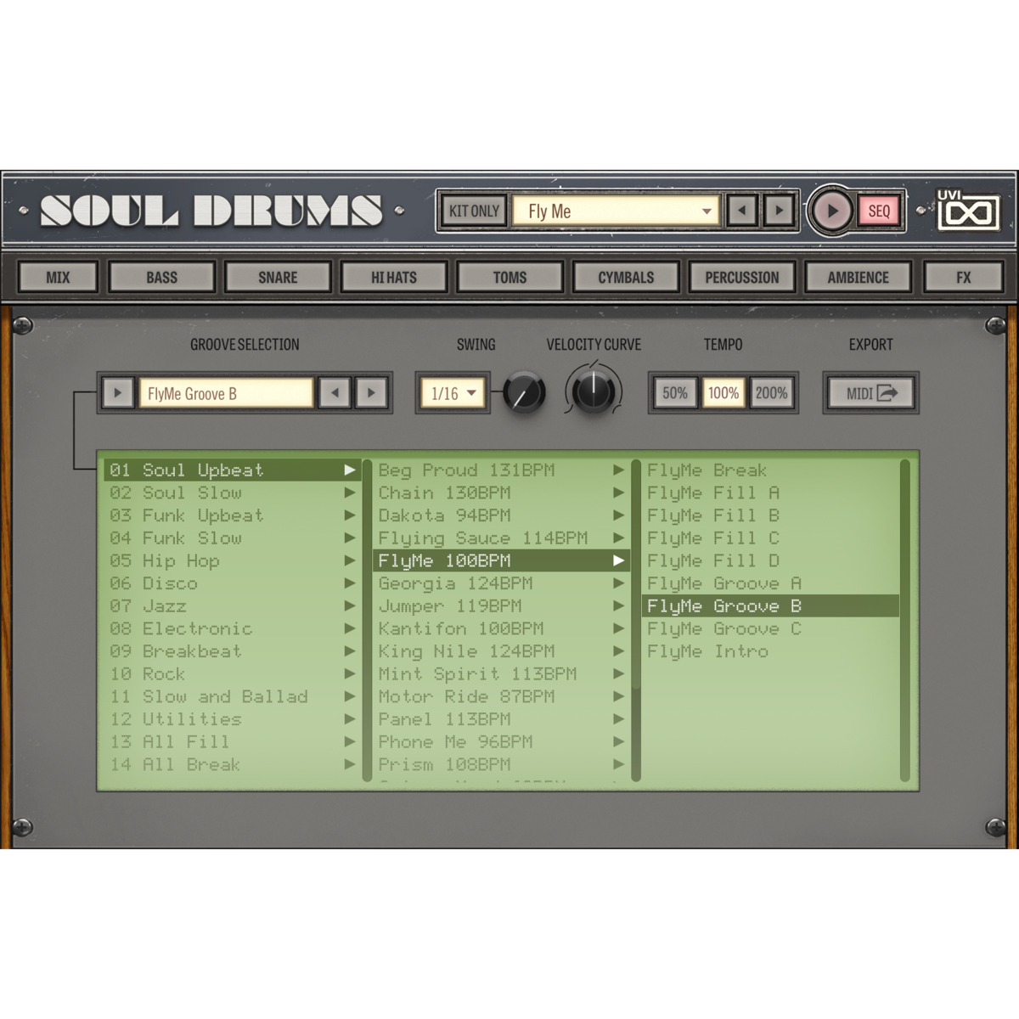Switch to the PERCUSSION tab
This screenshot has width=1019, height=1019.
click(741, 277)
